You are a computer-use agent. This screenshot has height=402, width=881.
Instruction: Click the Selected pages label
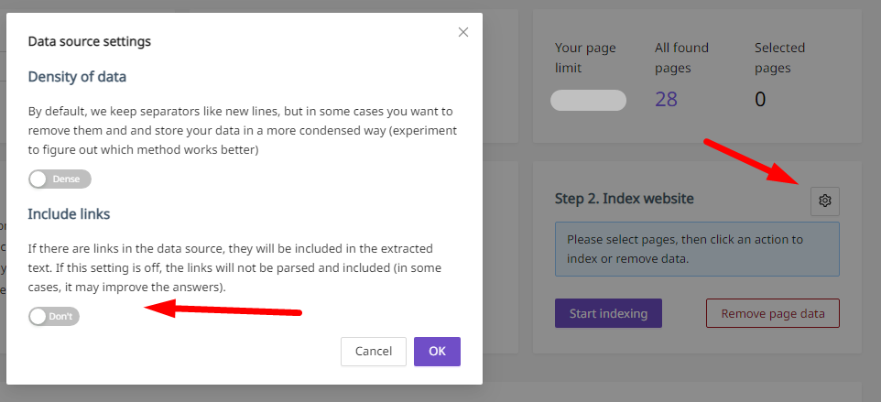pyautogui.click(x=780, y=58)
